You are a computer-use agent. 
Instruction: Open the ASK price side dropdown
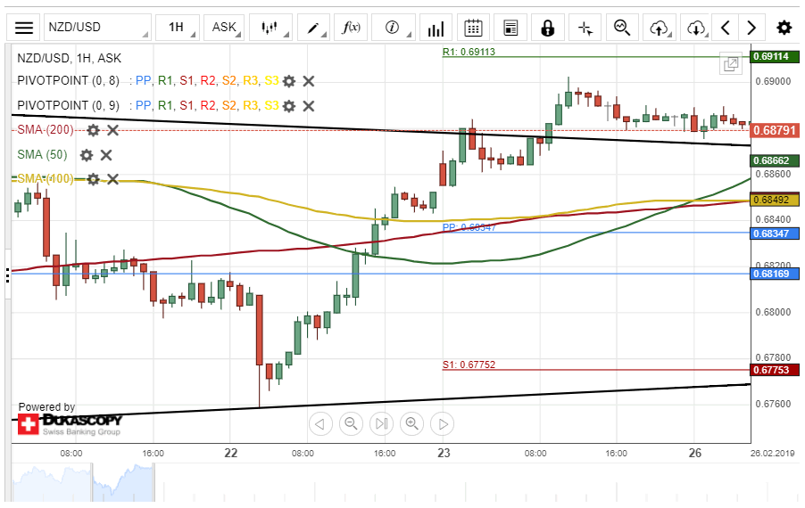pos(223,28)
